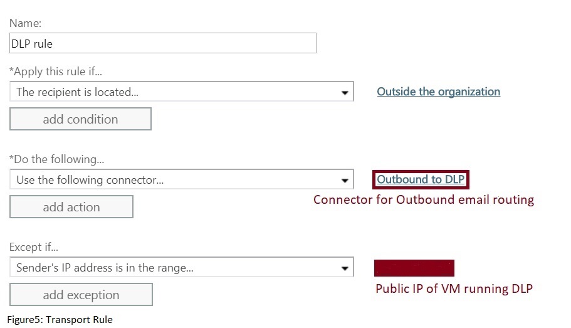Click the redacted dark red IP address block
Viewport: 571px width, 328px height.
pos(414,268)
